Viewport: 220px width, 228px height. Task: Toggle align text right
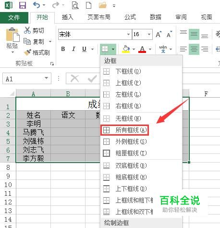[205, 49]
